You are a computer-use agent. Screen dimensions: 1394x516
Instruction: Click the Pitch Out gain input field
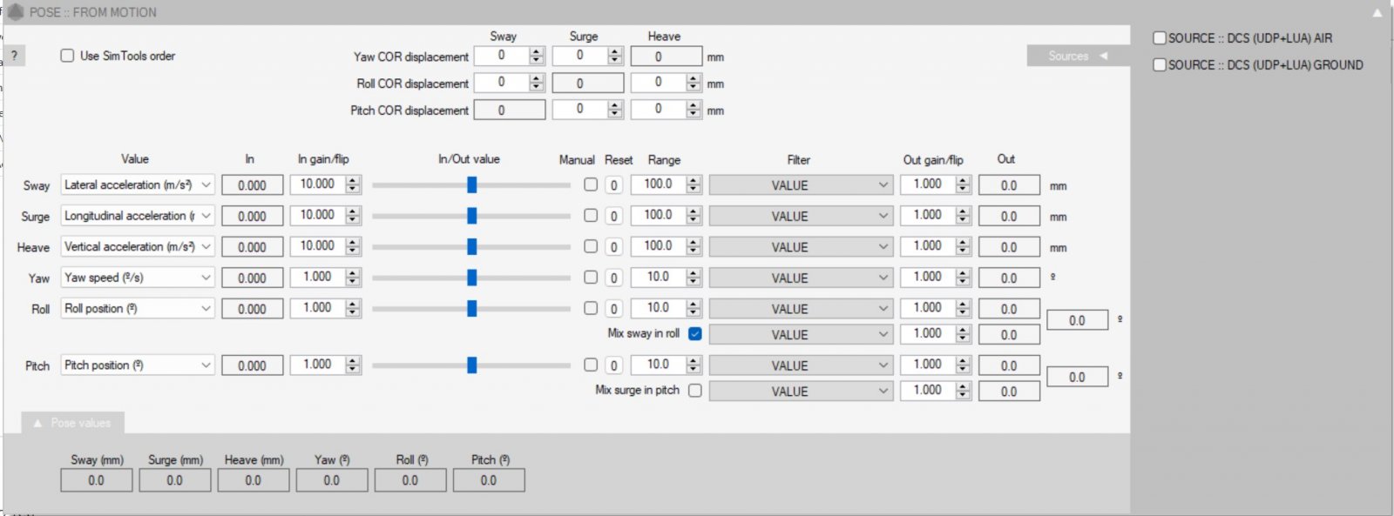(x=927, y=365)
